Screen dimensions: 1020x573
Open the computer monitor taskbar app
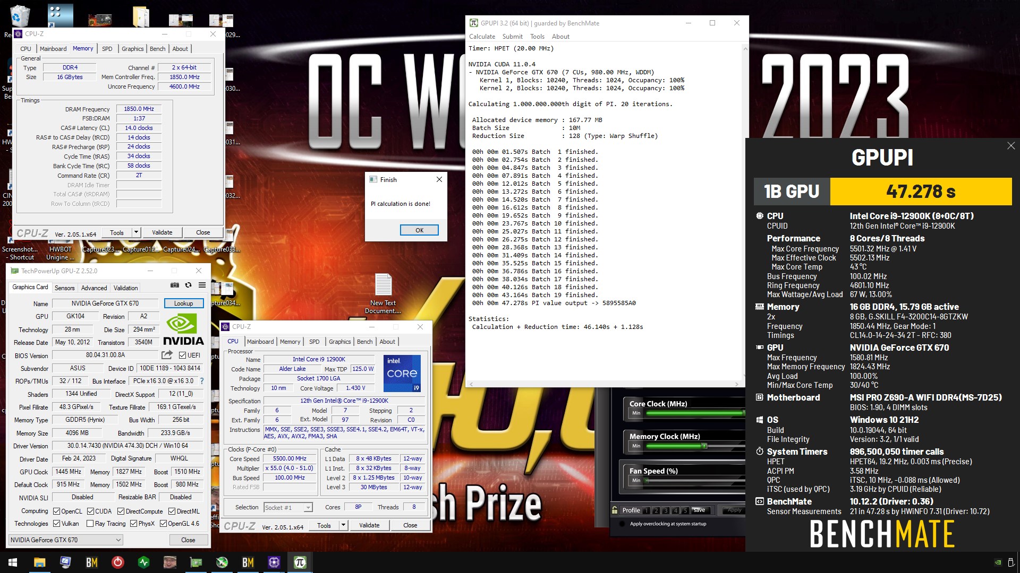click(65, 562)
